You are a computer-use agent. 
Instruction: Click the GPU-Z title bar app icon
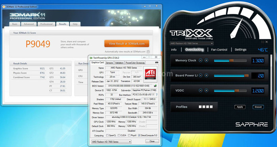(x=91, y=58)
